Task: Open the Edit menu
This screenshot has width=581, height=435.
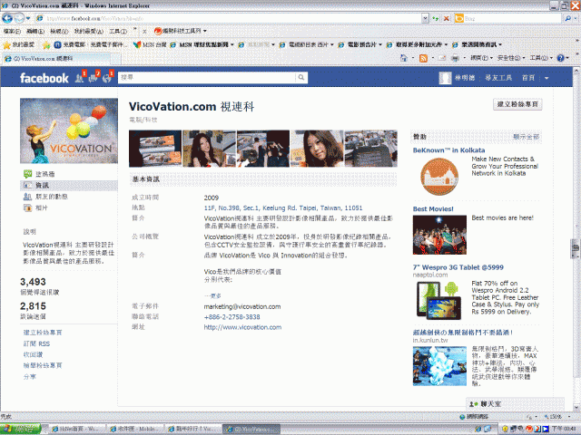Action: 35,32
